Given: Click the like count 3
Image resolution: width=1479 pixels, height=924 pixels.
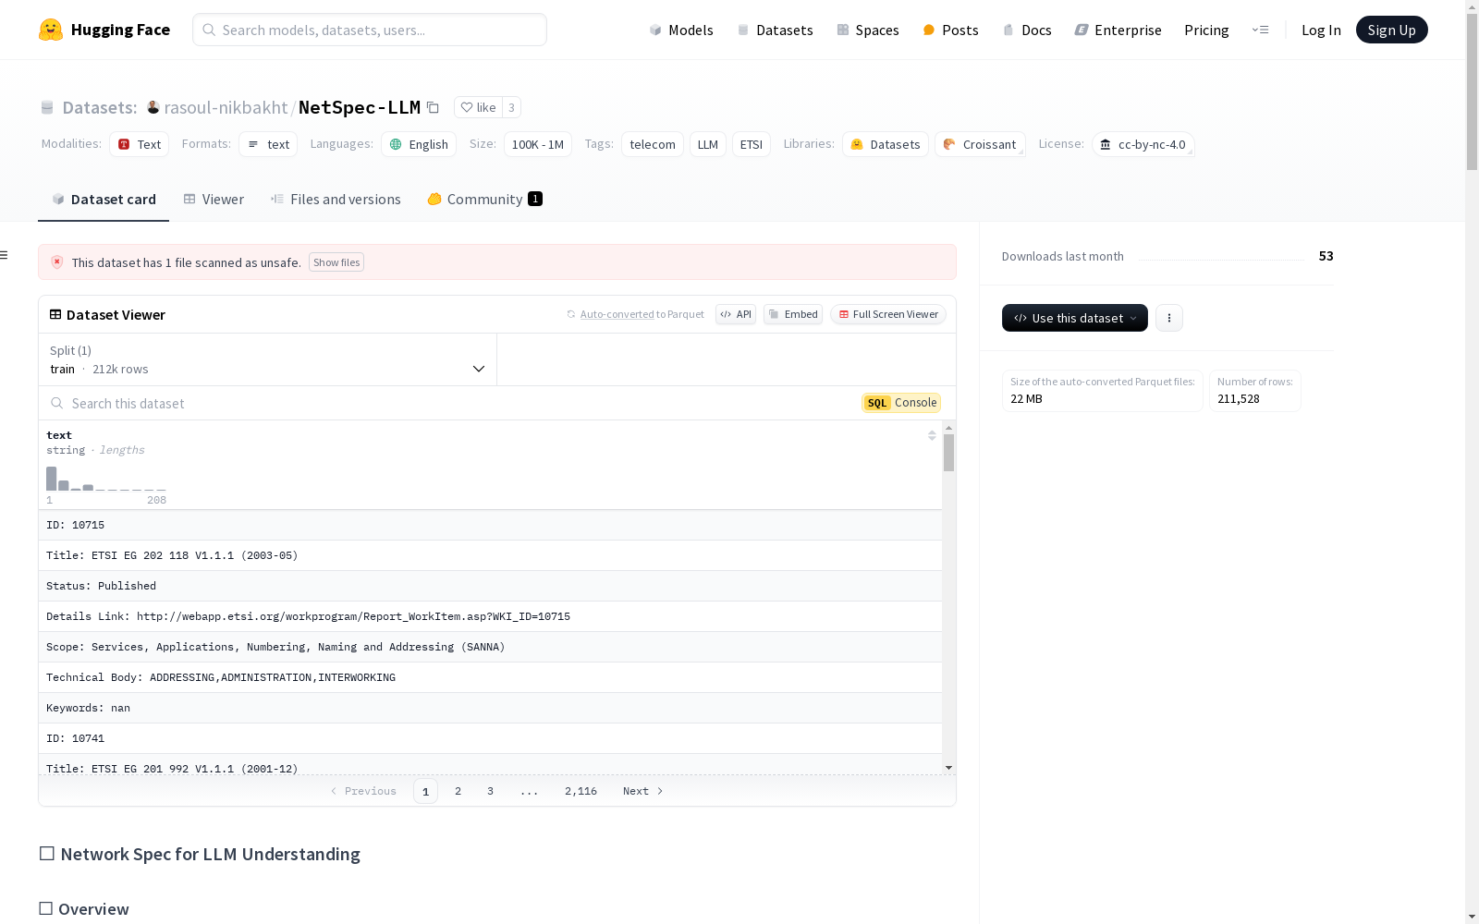Looking at the screenshot, I should [511, 107].
